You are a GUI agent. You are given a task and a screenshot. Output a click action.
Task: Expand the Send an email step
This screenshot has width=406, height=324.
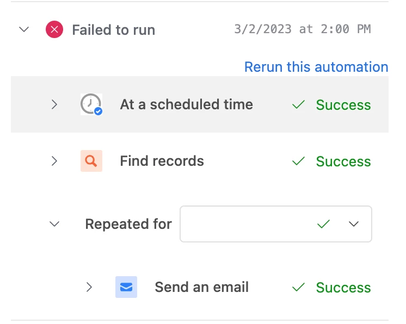click(x=89, y=287)
